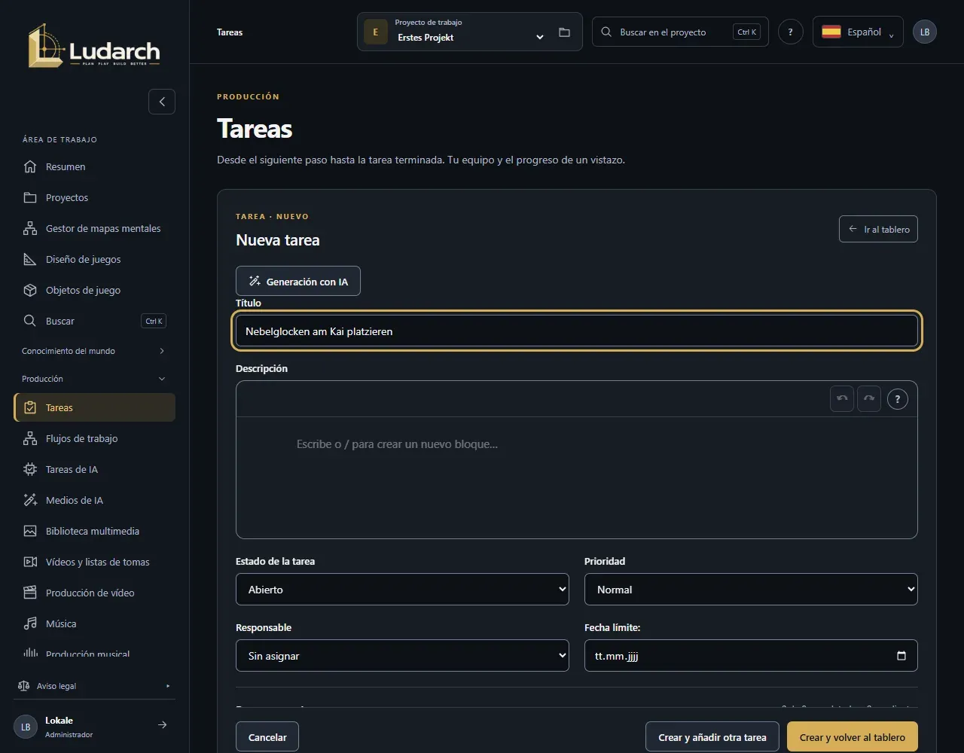Click in the Descripción editor area

577,477
